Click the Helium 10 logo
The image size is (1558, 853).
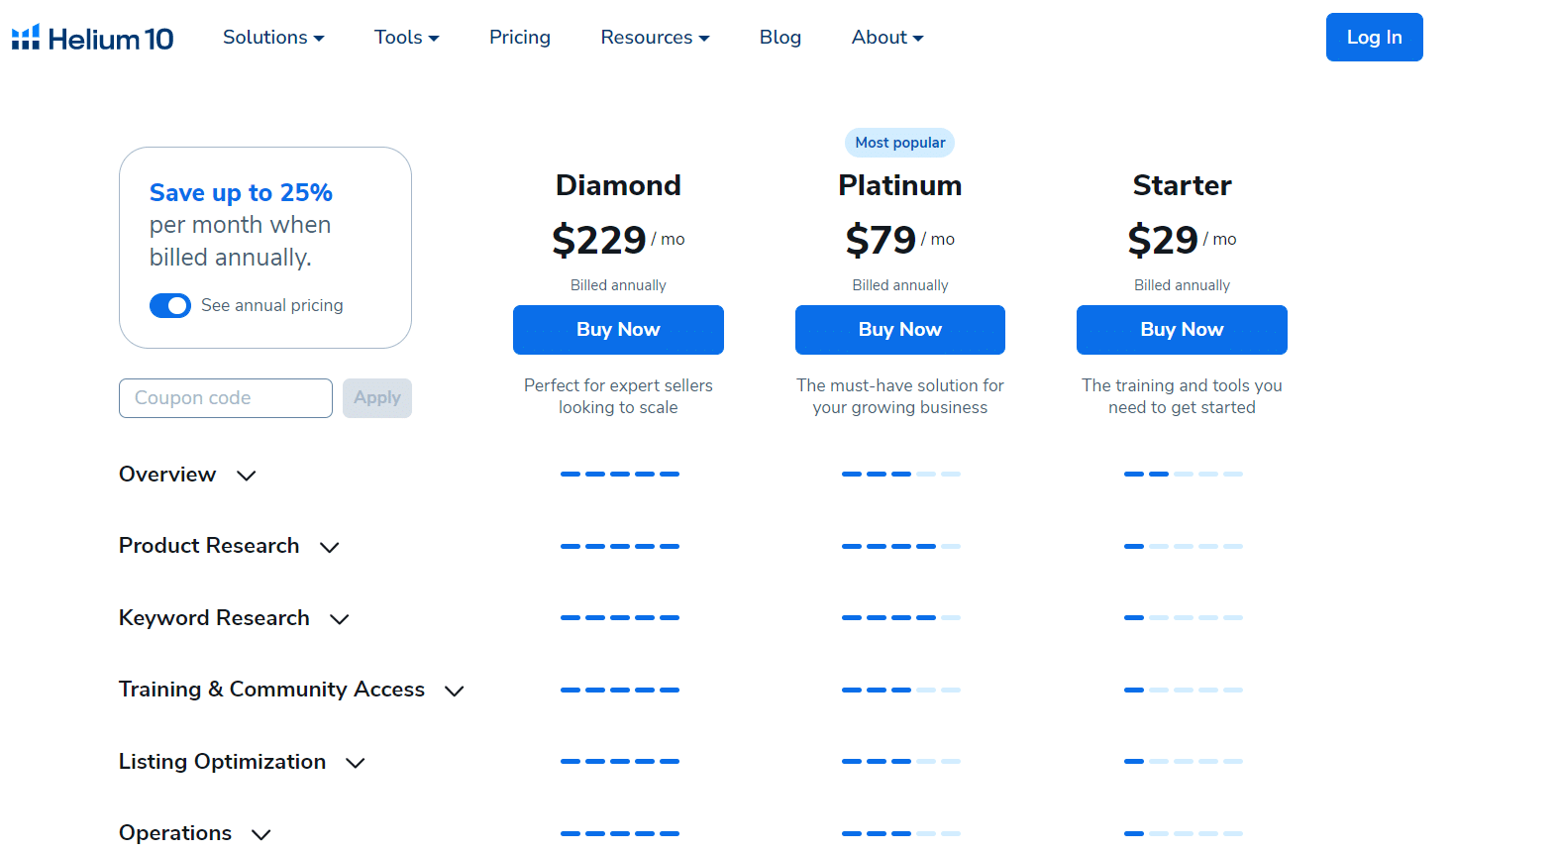92,37
